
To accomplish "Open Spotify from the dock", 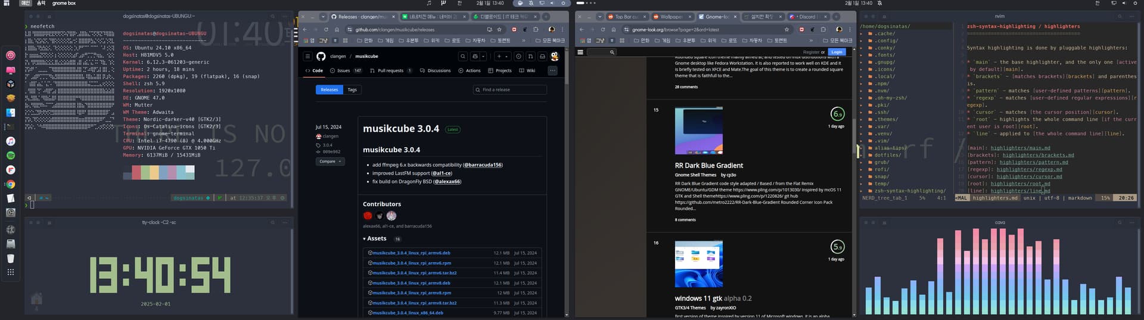I will tap(11, 156).
